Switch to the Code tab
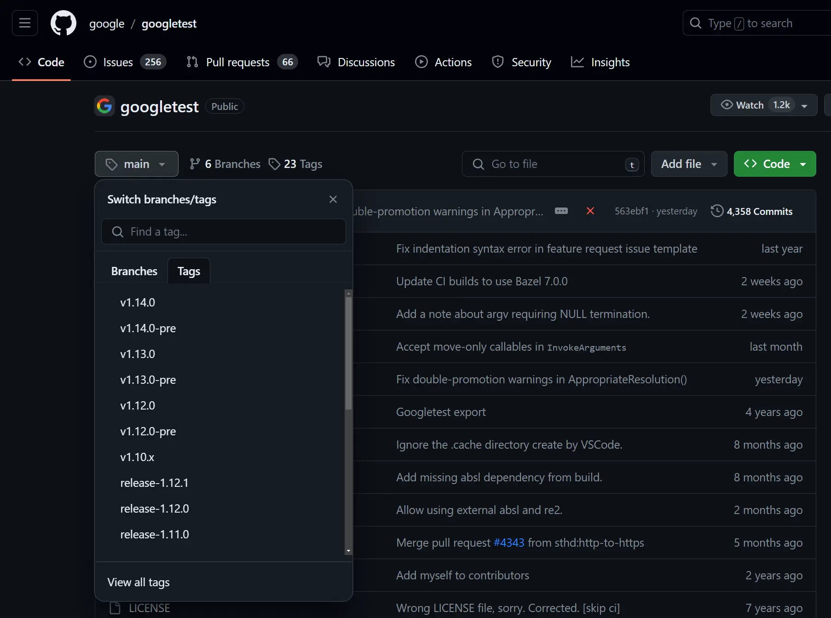831x618 pixels. (41, 62)
